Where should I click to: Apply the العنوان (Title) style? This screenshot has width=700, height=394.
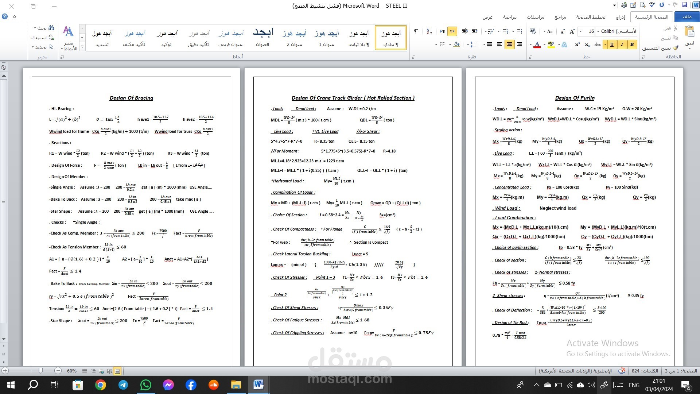point(262,38)
